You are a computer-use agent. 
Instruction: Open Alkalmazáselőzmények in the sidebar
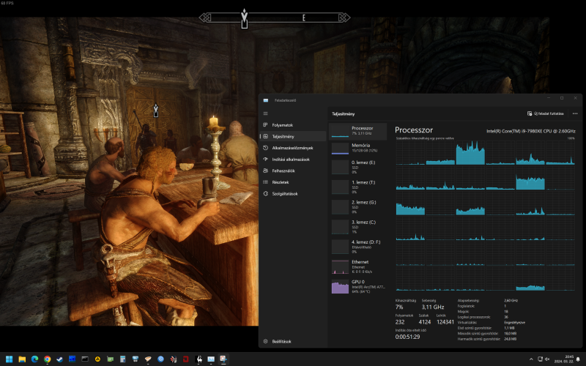click(x=294, y=148)
